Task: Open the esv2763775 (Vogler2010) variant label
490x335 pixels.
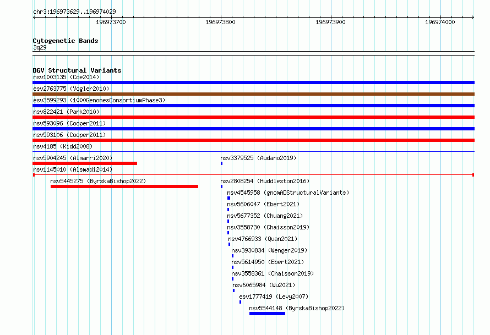Action: pyautogui.click(x=71, y=89)
